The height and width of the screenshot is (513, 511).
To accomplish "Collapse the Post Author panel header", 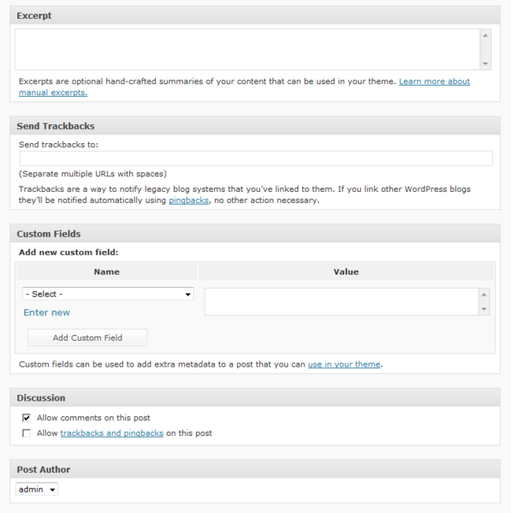I will pos(255,469).
